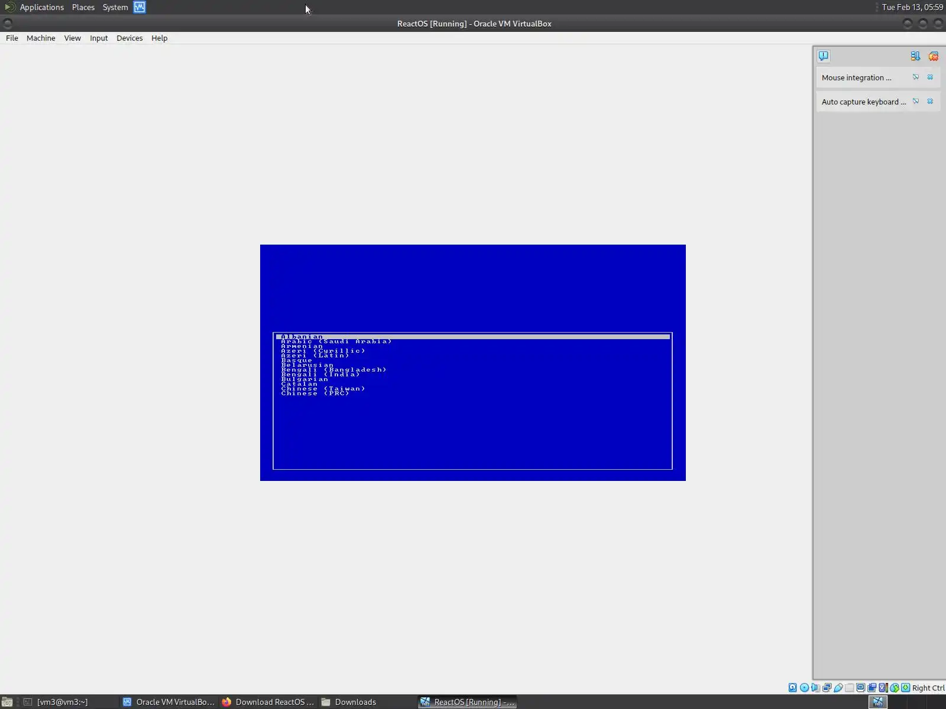Click the Right Ctrl host key indicator
Viewport: 946px width, 709px height.
tap(928, 688)
